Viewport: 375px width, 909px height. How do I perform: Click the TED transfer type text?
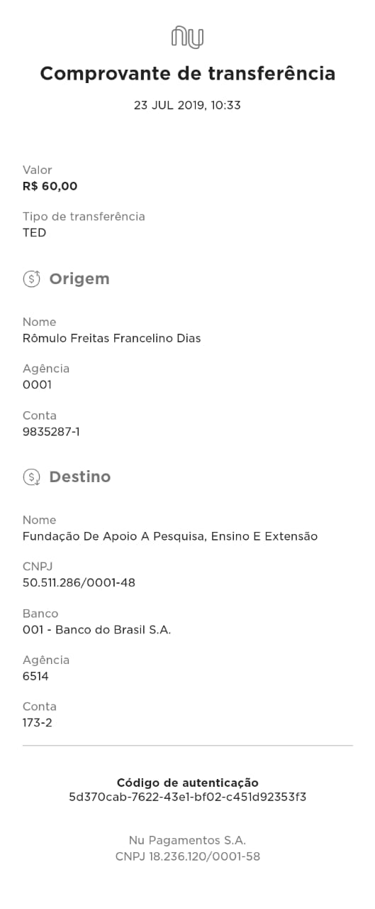tap(34, 232)
